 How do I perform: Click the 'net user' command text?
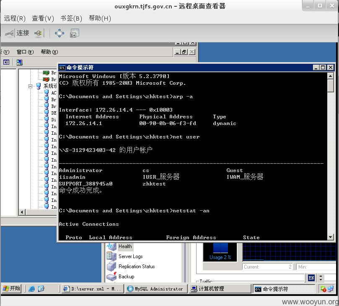186,137
